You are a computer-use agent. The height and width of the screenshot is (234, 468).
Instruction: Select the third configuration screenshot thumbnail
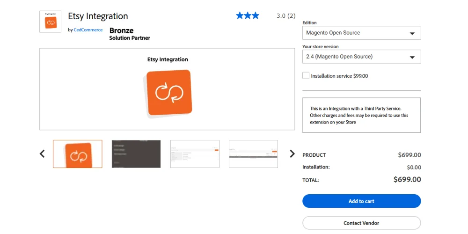[195, 154]
